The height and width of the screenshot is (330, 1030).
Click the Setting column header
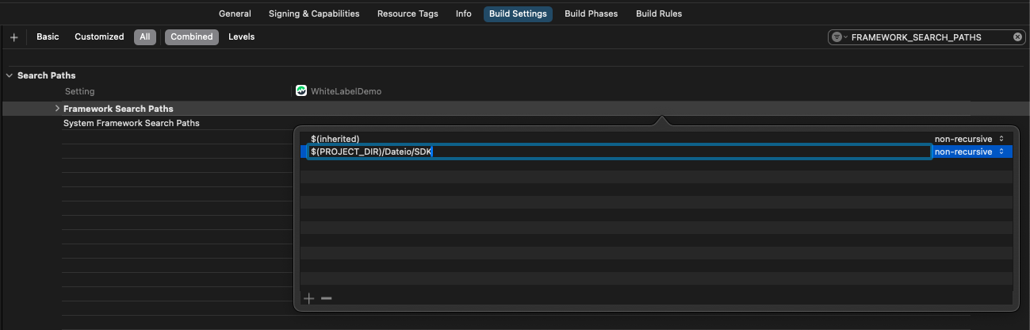pyautogui.click(x=80, y=91)
